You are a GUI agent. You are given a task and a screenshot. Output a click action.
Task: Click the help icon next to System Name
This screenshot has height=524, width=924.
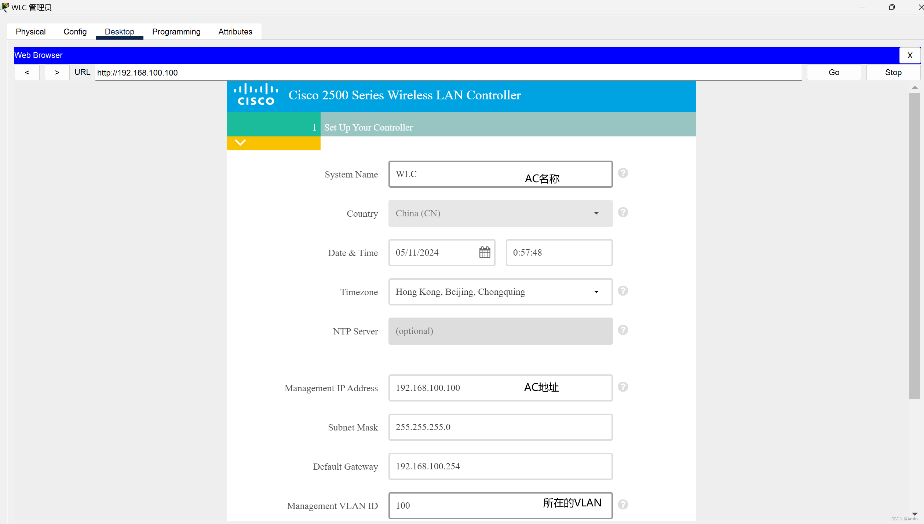622,173
